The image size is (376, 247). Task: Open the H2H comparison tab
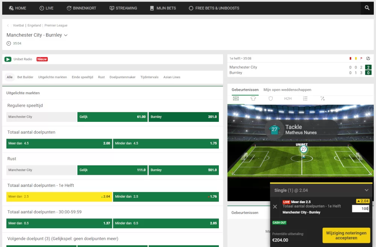[288, 98]
